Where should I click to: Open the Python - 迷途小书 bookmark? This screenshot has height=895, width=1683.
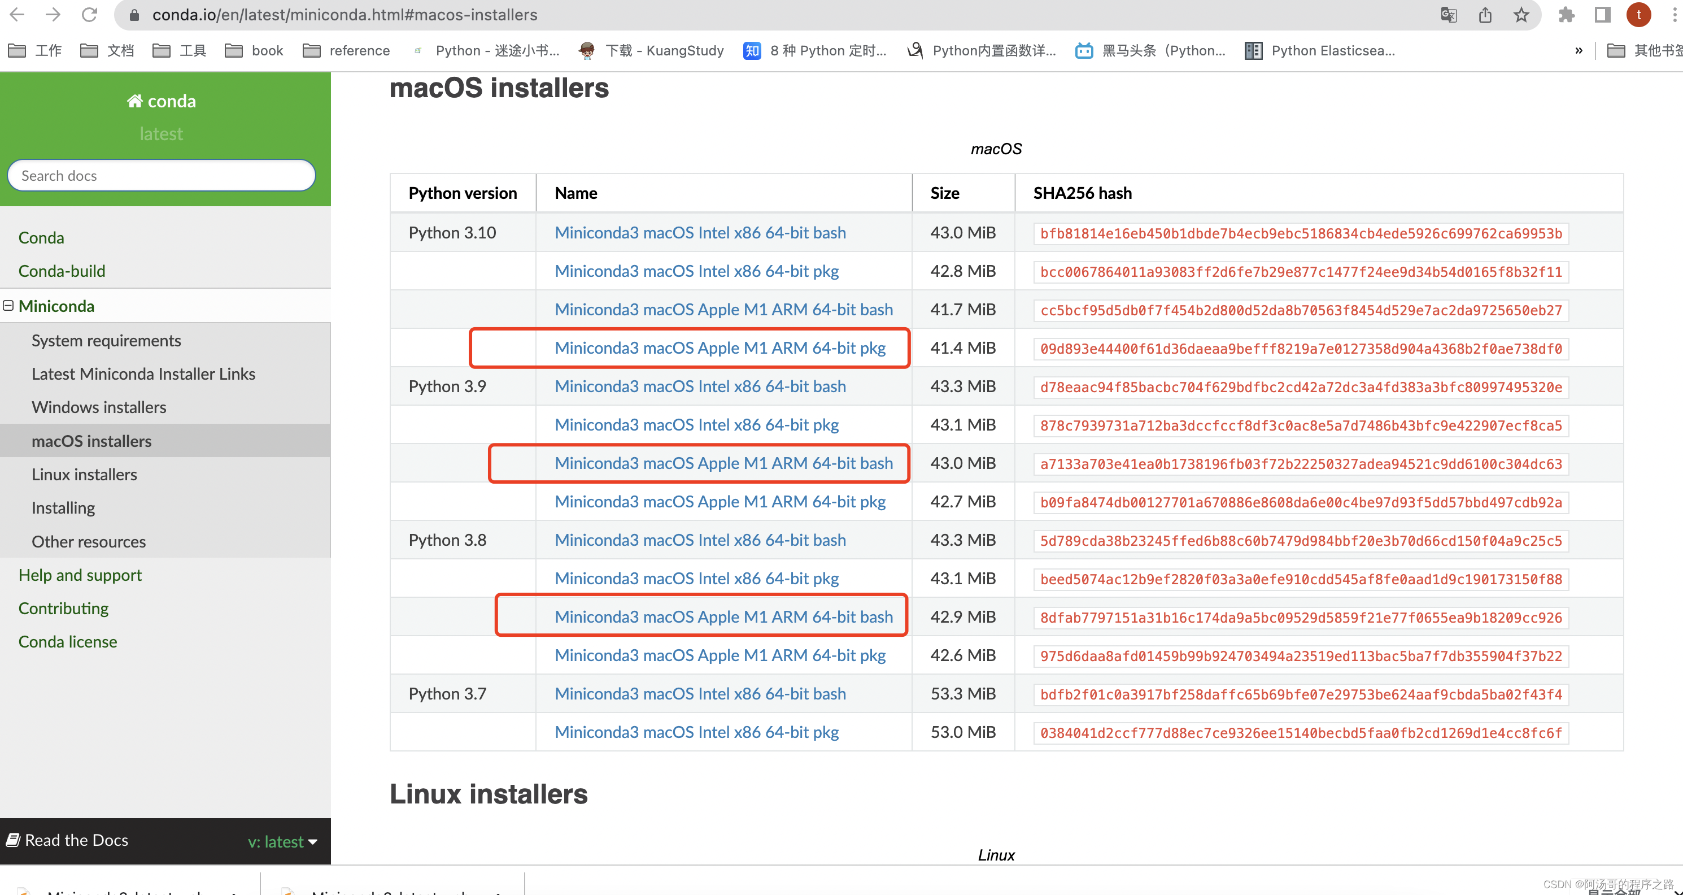click(x=486, y=50)
